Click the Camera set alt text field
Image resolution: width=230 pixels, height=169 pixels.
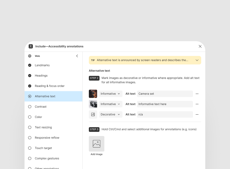165,94
